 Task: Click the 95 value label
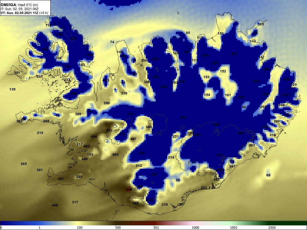coord(188,33)
